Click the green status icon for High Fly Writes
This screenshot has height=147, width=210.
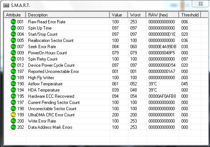(x=13, y=77)
